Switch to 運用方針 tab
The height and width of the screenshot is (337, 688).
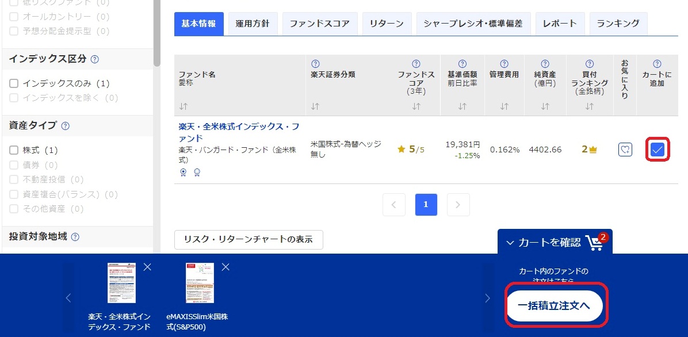pyautogui.click(x=253, y=24)
